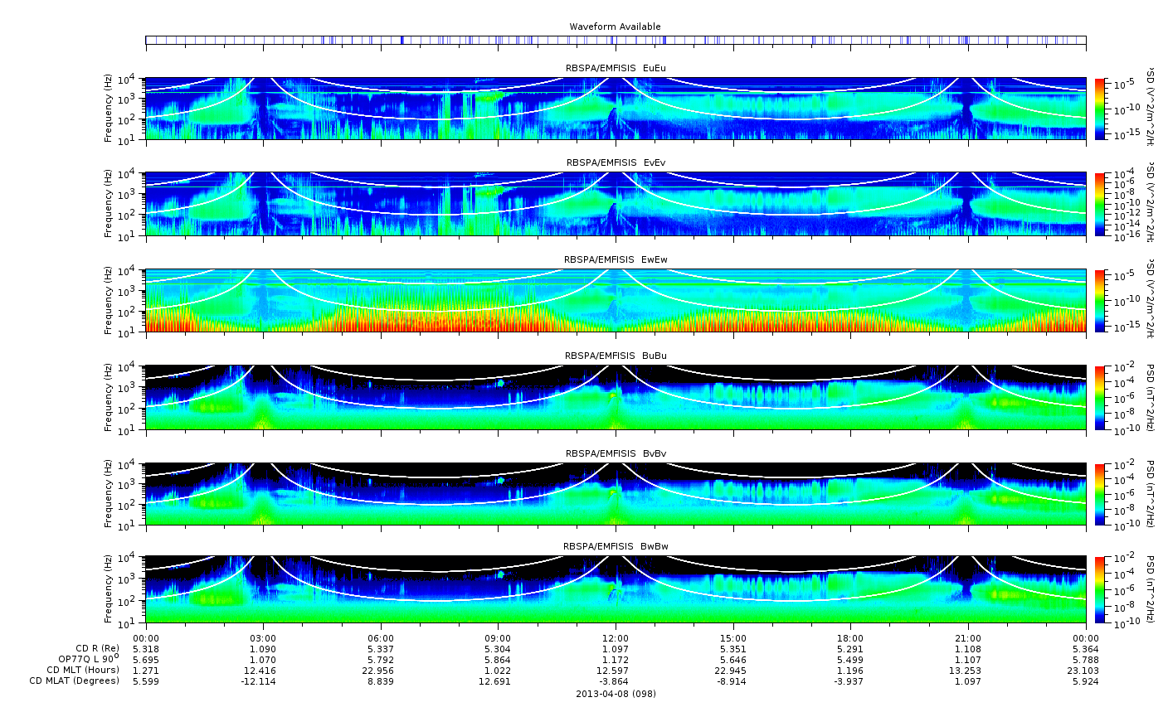The width and height of the screenshot is (1168, 712).
Task: Click the RBSPA/EMFISIS EvEv spectrogram panel
Action: click(x=616, y=205)
